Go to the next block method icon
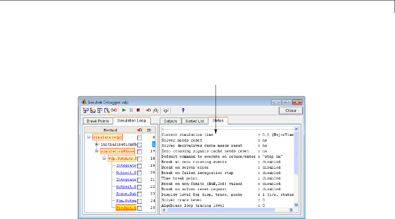This screenshot has height=219, width=395. tap(114, 110)
